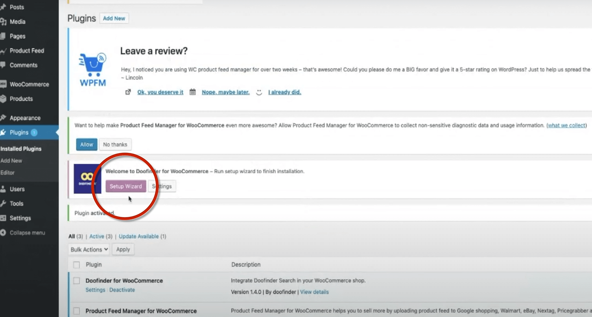Click the I already did link
This screenshot has height=317, width=592.
[x=285, y=92]
